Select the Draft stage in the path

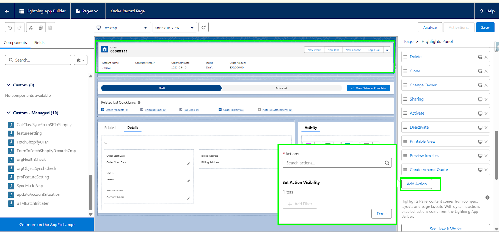click(162, 88)
